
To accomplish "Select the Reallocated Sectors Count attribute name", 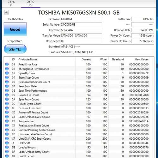I will pos(34,82).
